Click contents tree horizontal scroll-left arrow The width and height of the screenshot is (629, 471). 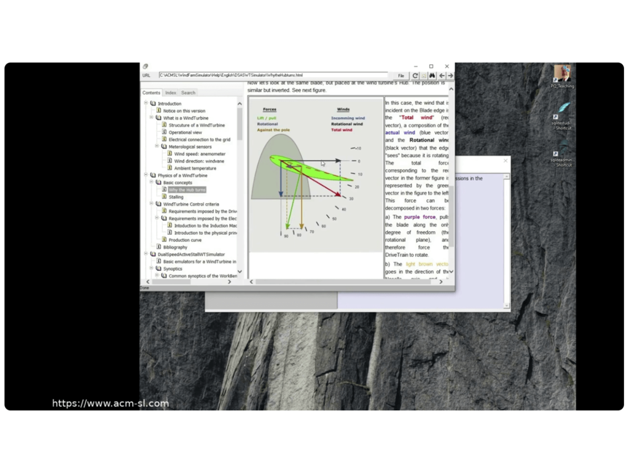pos(148,282)
